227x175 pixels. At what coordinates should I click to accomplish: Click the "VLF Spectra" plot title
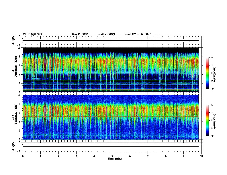[x=32, y=34]
